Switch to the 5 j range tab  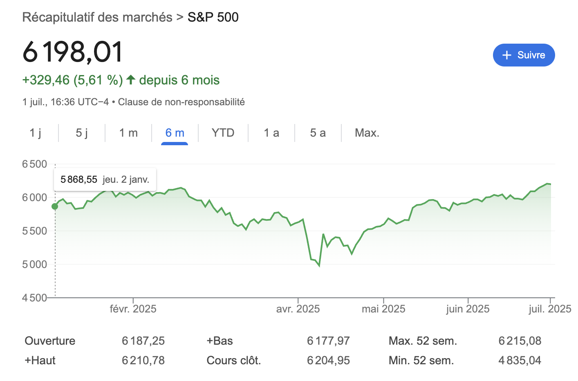82,133
